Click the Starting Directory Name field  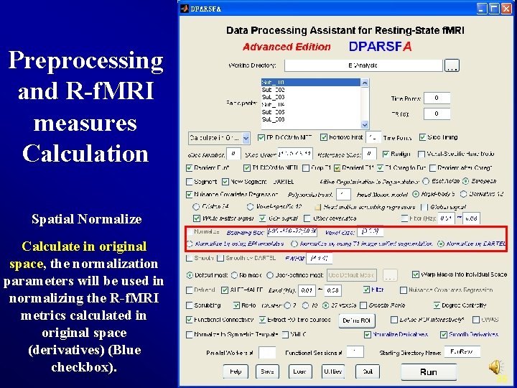click(462, 352)
